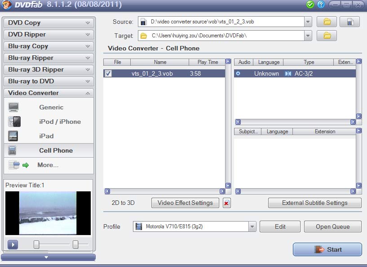Open External Subtitle Settings
This screenshot has height=267, width=367.
(314, 203)
